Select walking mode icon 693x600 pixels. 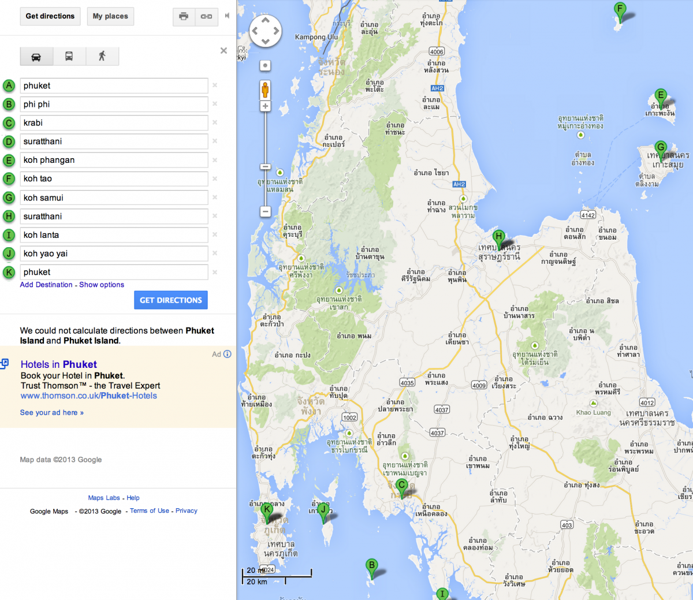(x=102, y=57)
